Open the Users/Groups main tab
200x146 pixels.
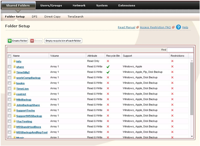[51, 5]
